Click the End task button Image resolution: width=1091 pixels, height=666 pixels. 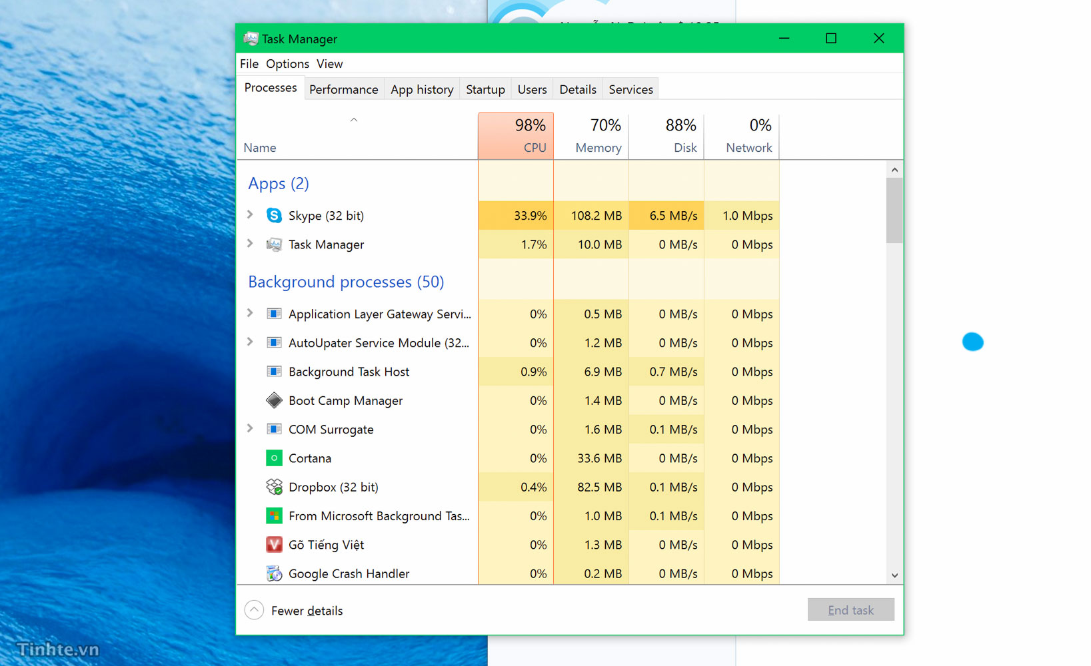point(850,610)
